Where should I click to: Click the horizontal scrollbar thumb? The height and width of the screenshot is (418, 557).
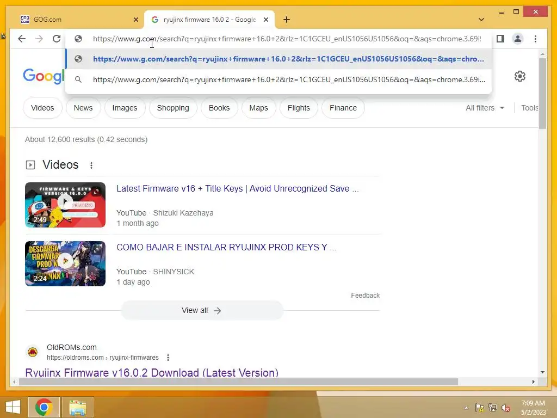click(x=238, y=382)
